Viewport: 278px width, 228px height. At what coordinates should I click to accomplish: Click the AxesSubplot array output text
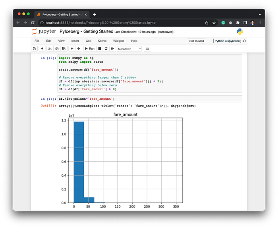[x=127, y=106]
